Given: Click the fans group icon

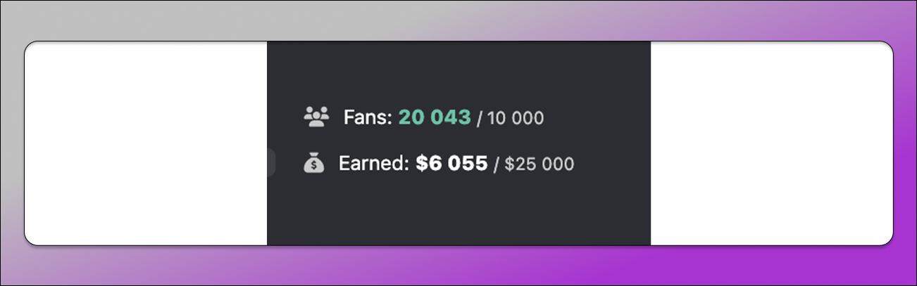Looking at the screenshot, I should coord(316,117).
